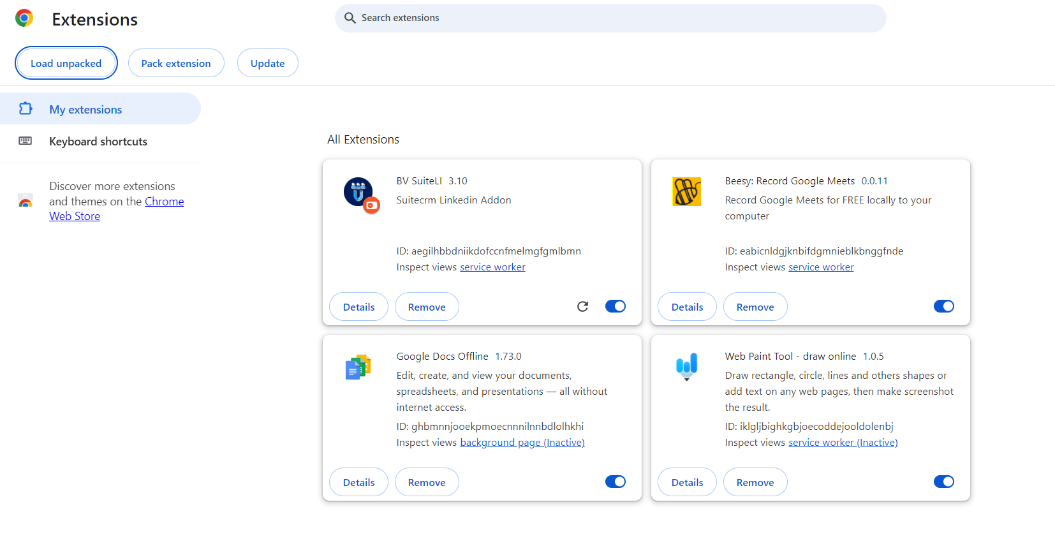
Task: Click the Google Docs Offline ID text
Action: [x=490, y=426]
